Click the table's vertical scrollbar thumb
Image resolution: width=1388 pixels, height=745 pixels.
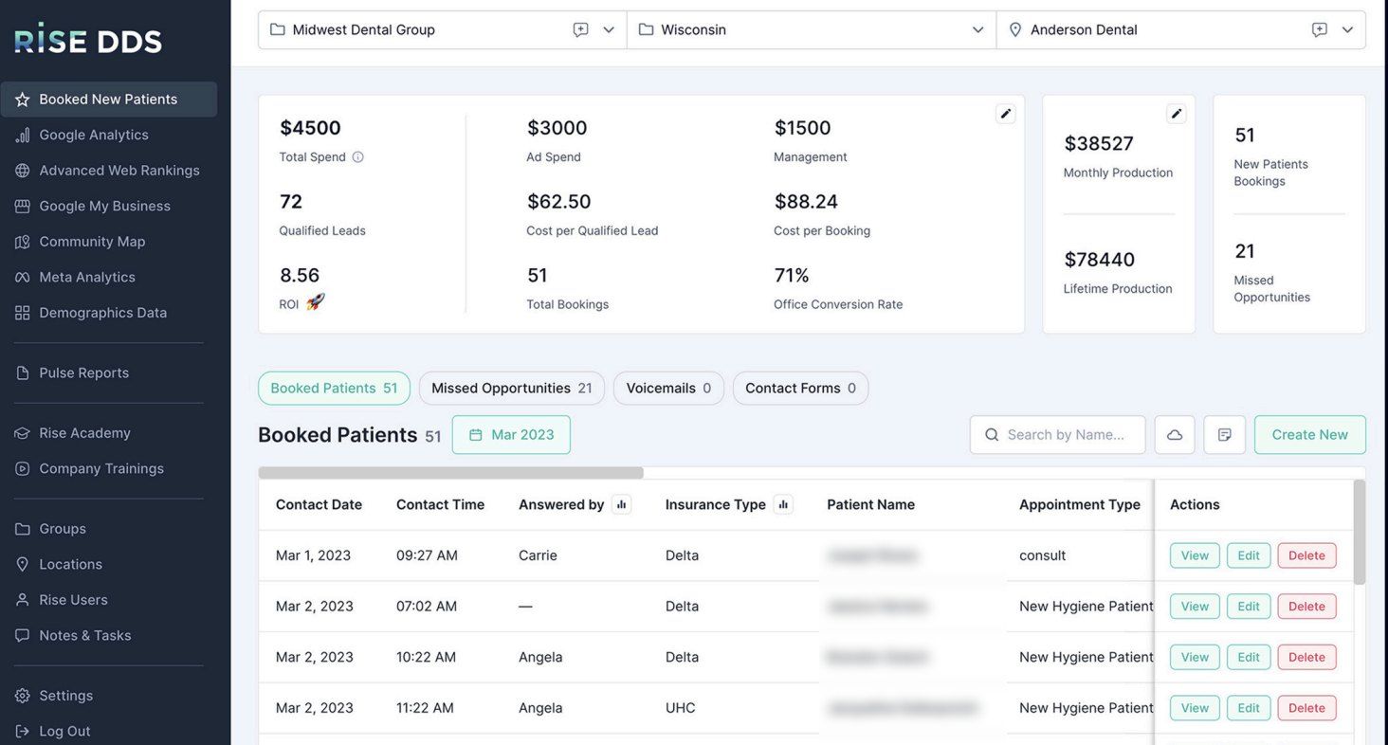coord(1360,532)
